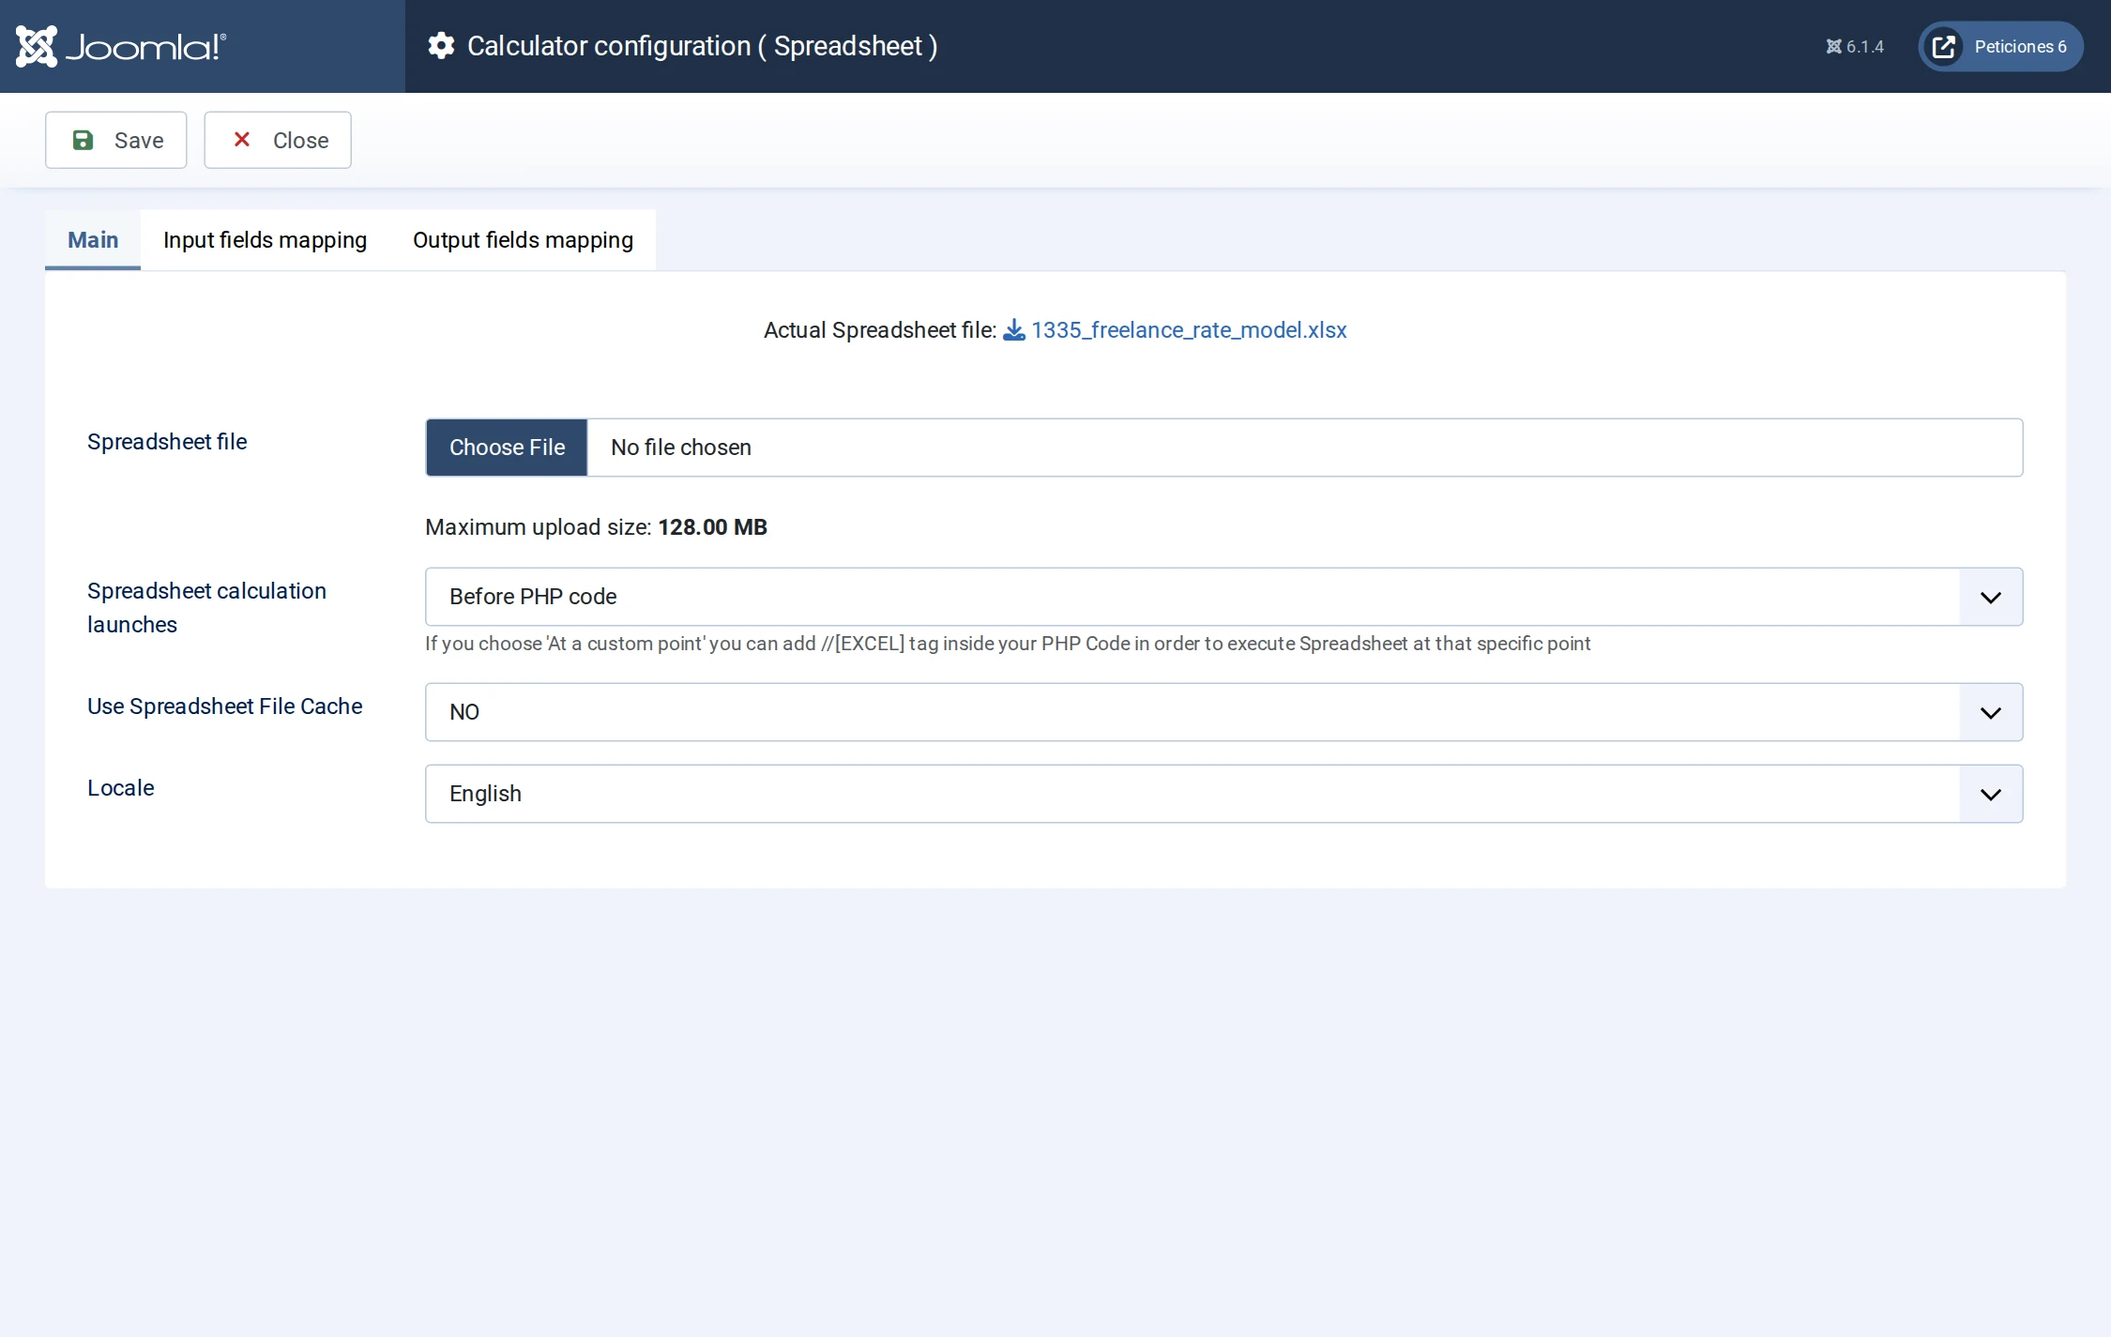Open the Peticiones 6 site preview link
Viewport: 2111px width, 1337px height.
2000,46
